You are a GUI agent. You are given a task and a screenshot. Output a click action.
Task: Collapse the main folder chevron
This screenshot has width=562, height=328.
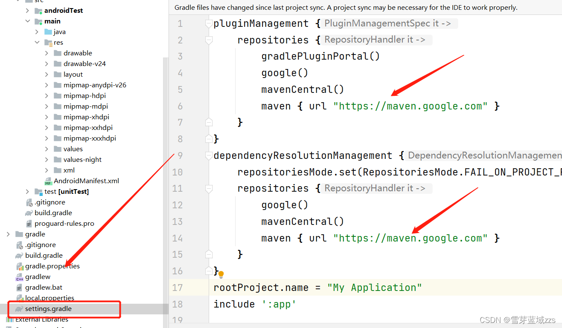point(27,21)
